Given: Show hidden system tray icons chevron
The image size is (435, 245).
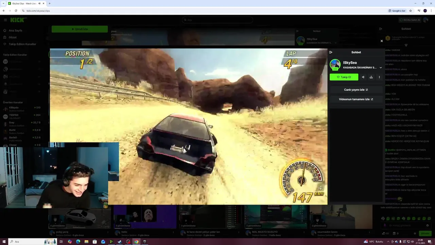Looking at the screenshot, I should coord(388,242).
